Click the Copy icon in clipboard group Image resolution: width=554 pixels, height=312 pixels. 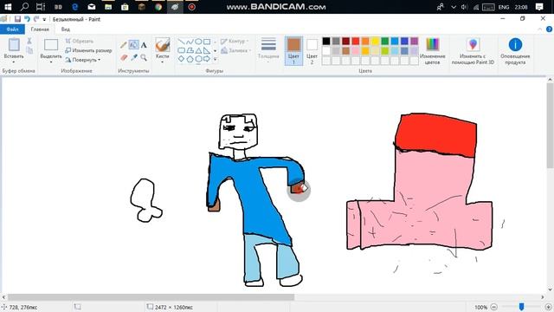(29, 50)
